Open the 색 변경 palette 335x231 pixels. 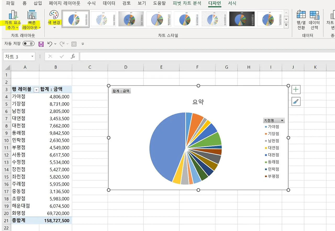54,20
